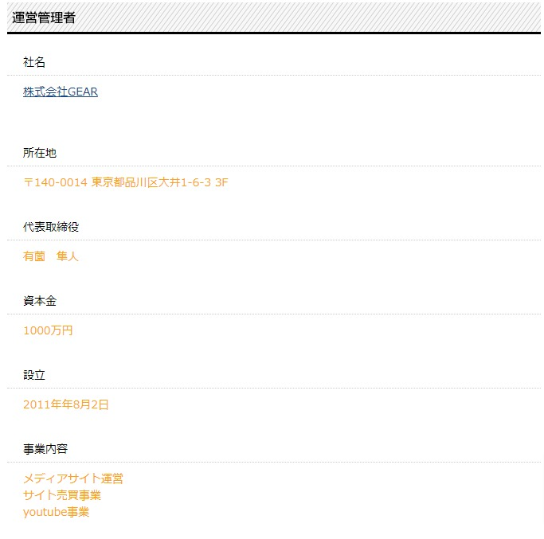Select the 社名 label
Image resolution: width=544 pixels, height=539 pixels.
(x=34, y=62)
